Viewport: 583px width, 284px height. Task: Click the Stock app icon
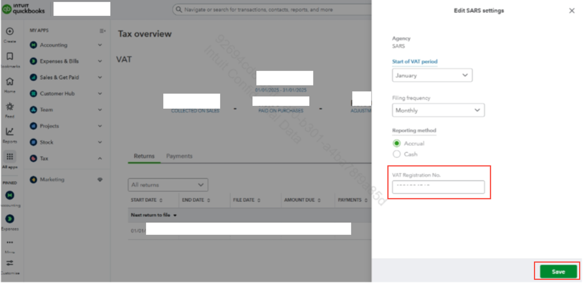point(33,142)
